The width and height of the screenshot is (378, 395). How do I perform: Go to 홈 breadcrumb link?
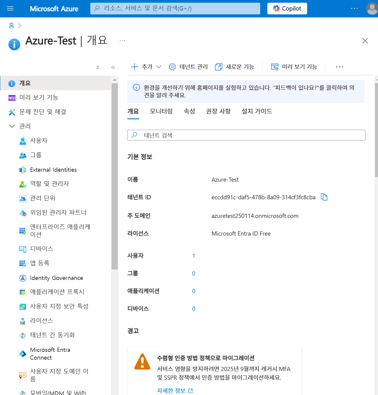pyautogui.click(x=11, y=25)
